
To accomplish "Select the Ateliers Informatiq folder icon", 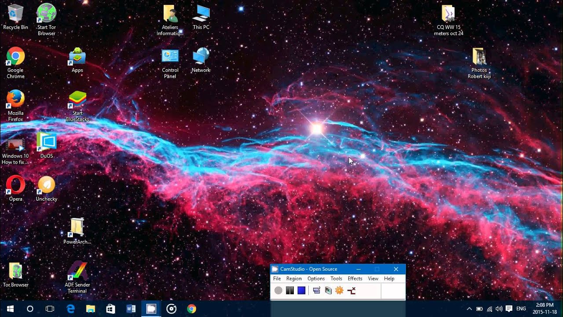I will pyautogui.click(x=170, y=20).
